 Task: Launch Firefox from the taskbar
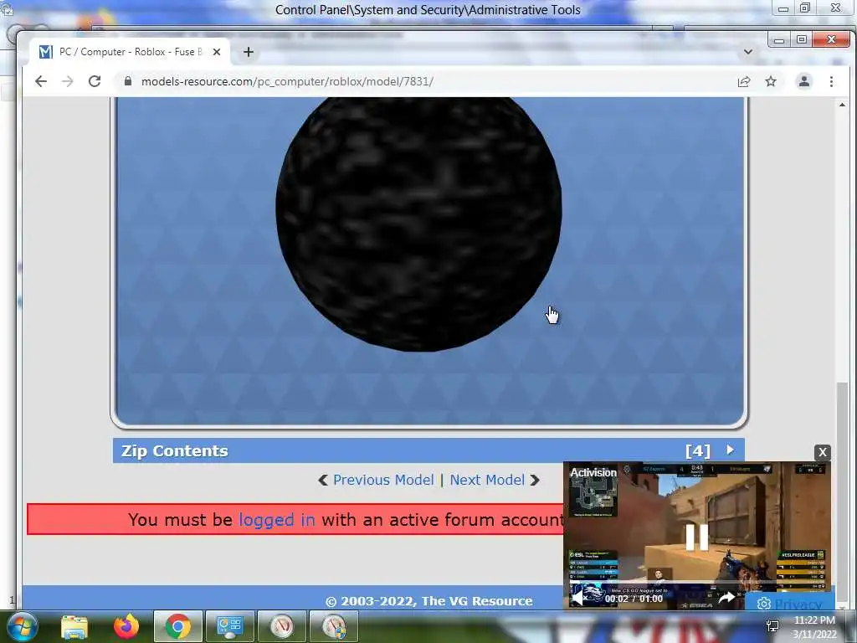126,626
